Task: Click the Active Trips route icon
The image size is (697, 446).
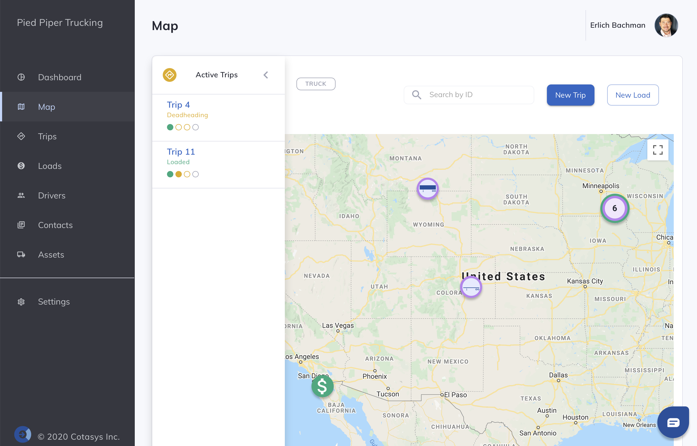Action: (x=170, y=75)
